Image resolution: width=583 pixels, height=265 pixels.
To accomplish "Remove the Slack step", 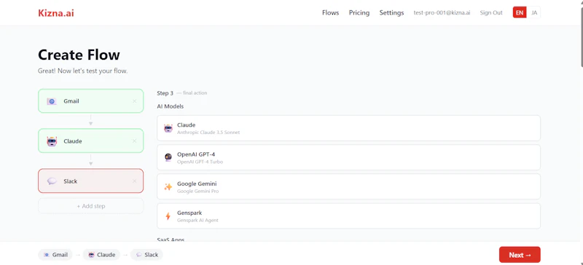I will coord(134,181).
